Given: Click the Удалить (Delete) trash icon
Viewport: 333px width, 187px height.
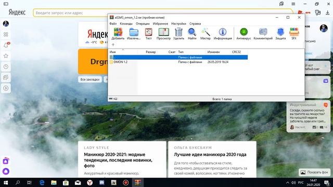Looking at the screenshot, I should point(178,34).
